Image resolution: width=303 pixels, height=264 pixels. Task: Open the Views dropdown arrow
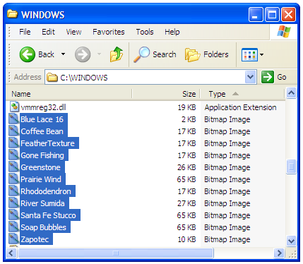[x=261, y=54]
